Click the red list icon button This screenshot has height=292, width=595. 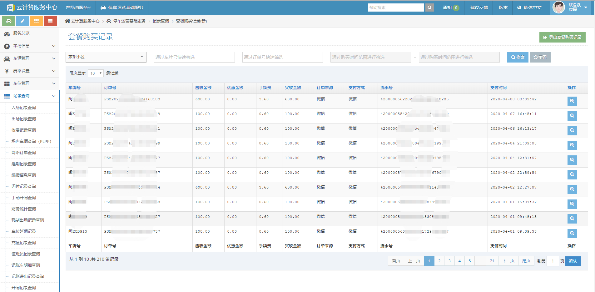pyautogui.click(x=50, y=21)
